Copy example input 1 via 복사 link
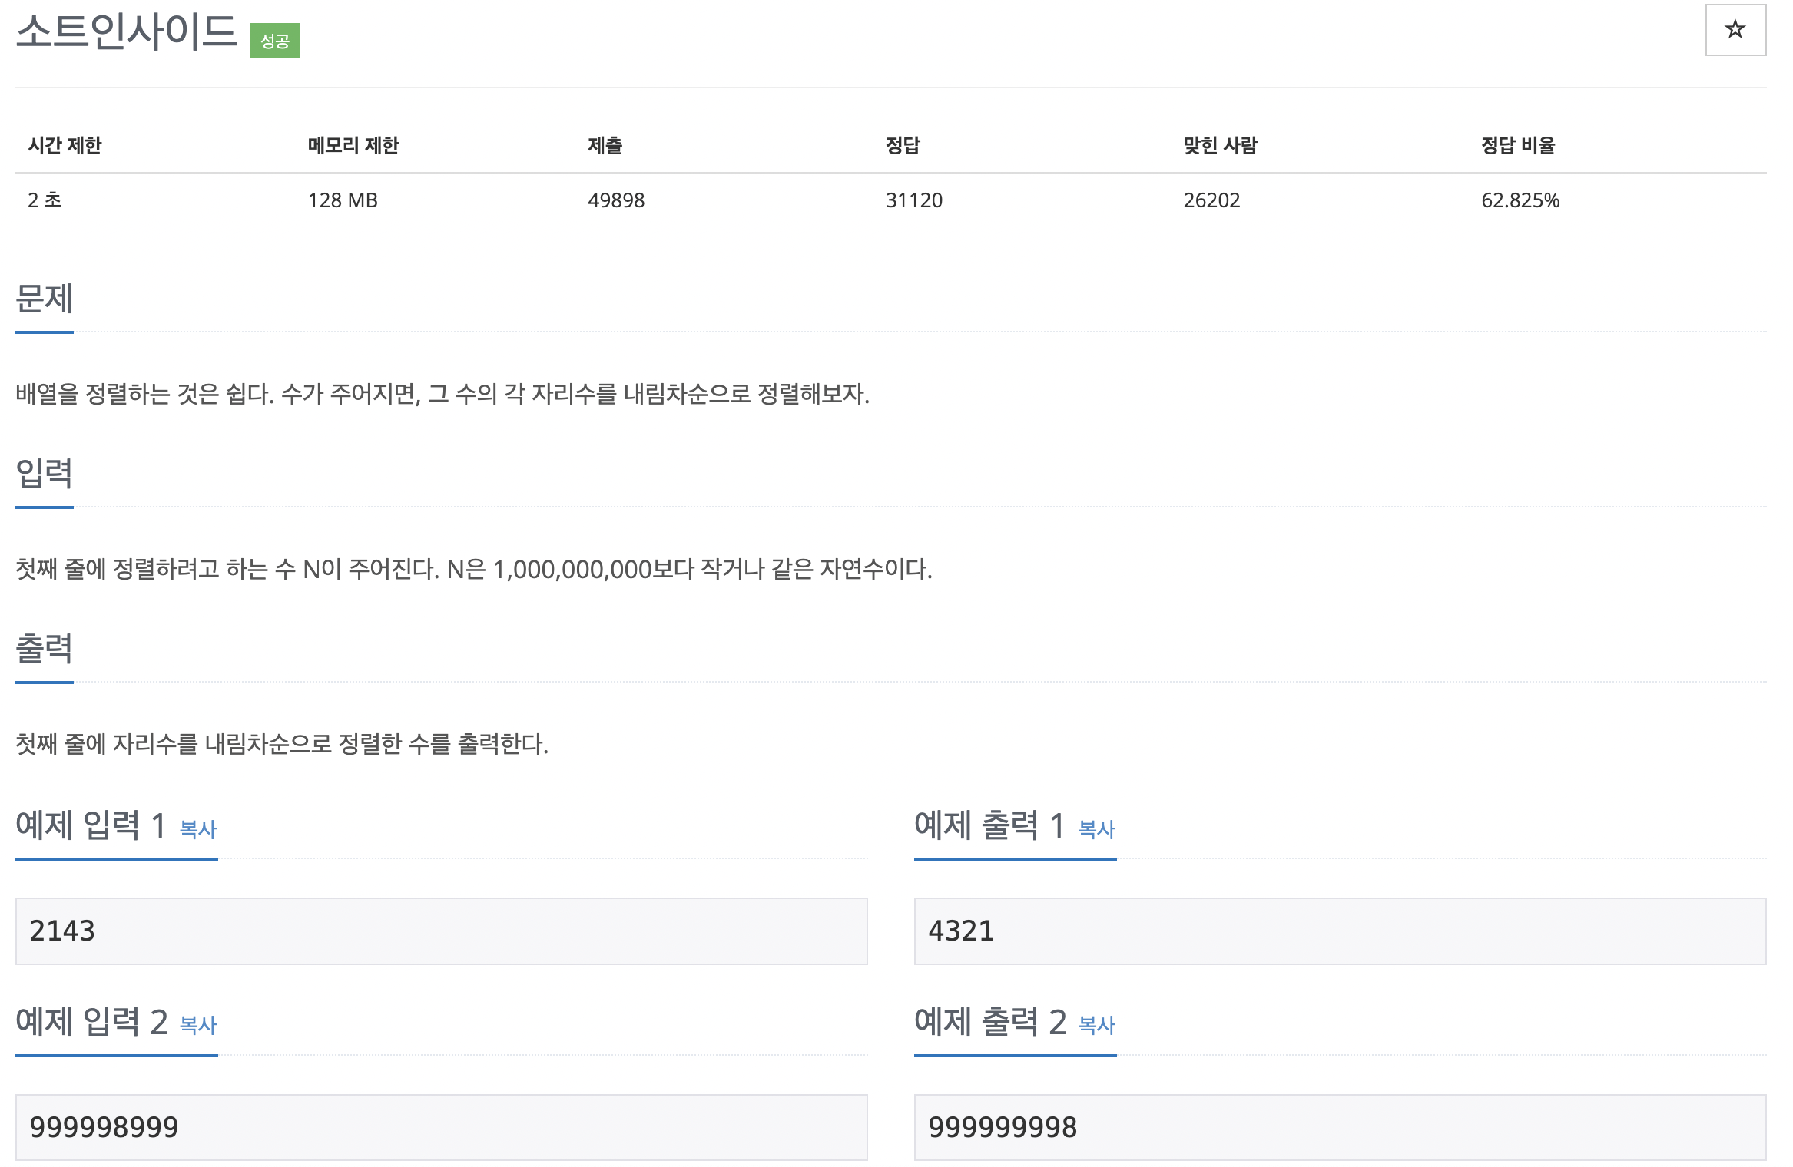 click(x=197, y=829)
